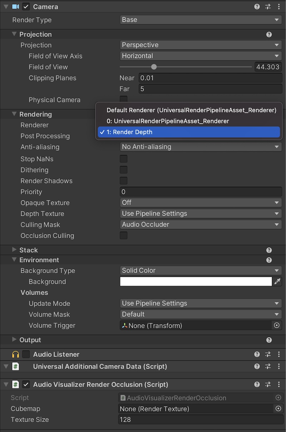The width and height of the screenshot is (286, 432).
Task: Expand the Stack section
Action: click(x=14, y=250)
